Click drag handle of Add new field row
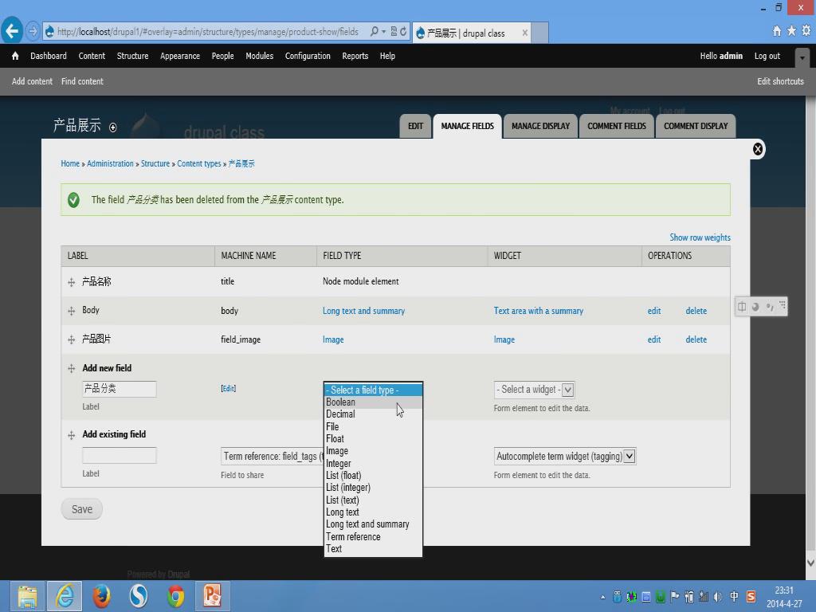 (71, 368)
